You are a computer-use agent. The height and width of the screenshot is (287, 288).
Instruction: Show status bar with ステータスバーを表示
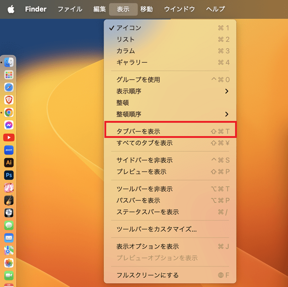pos(170,212)
